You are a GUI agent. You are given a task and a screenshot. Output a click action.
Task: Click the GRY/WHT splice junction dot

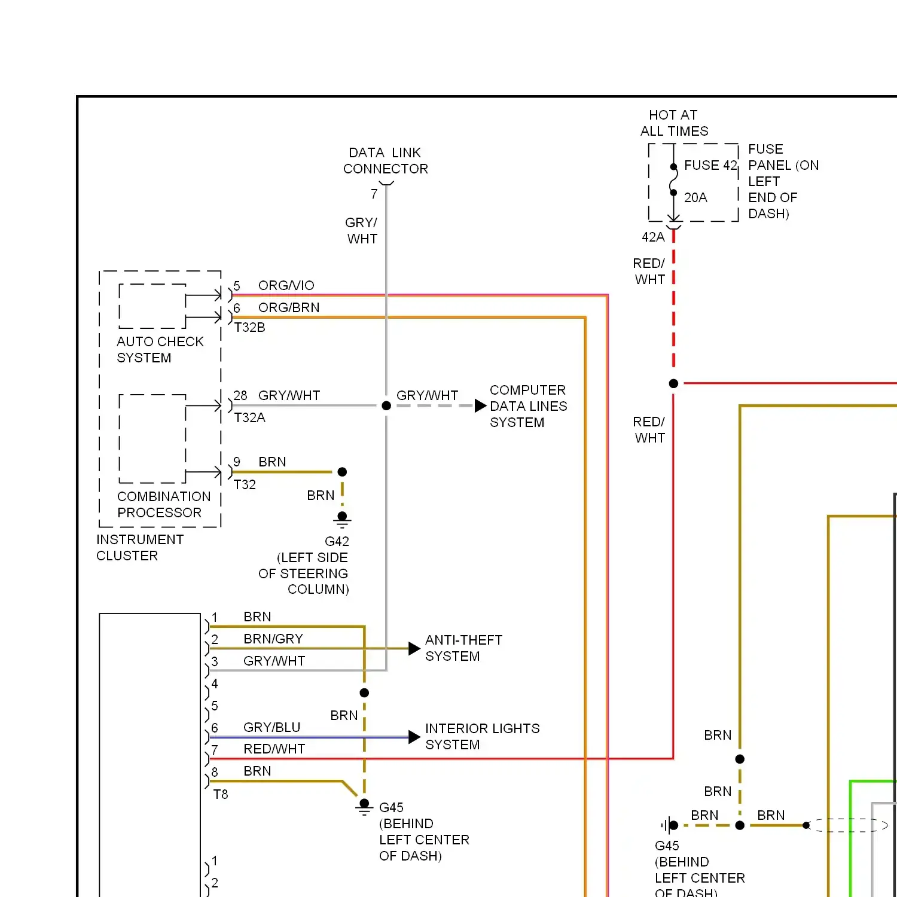tap(386, 406)
